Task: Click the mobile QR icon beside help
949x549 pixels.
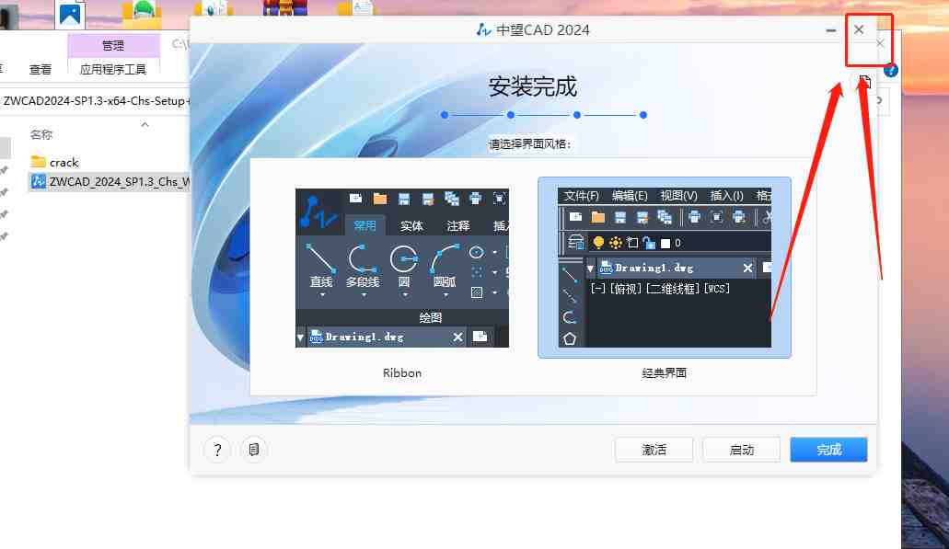Action: point(254,450)
